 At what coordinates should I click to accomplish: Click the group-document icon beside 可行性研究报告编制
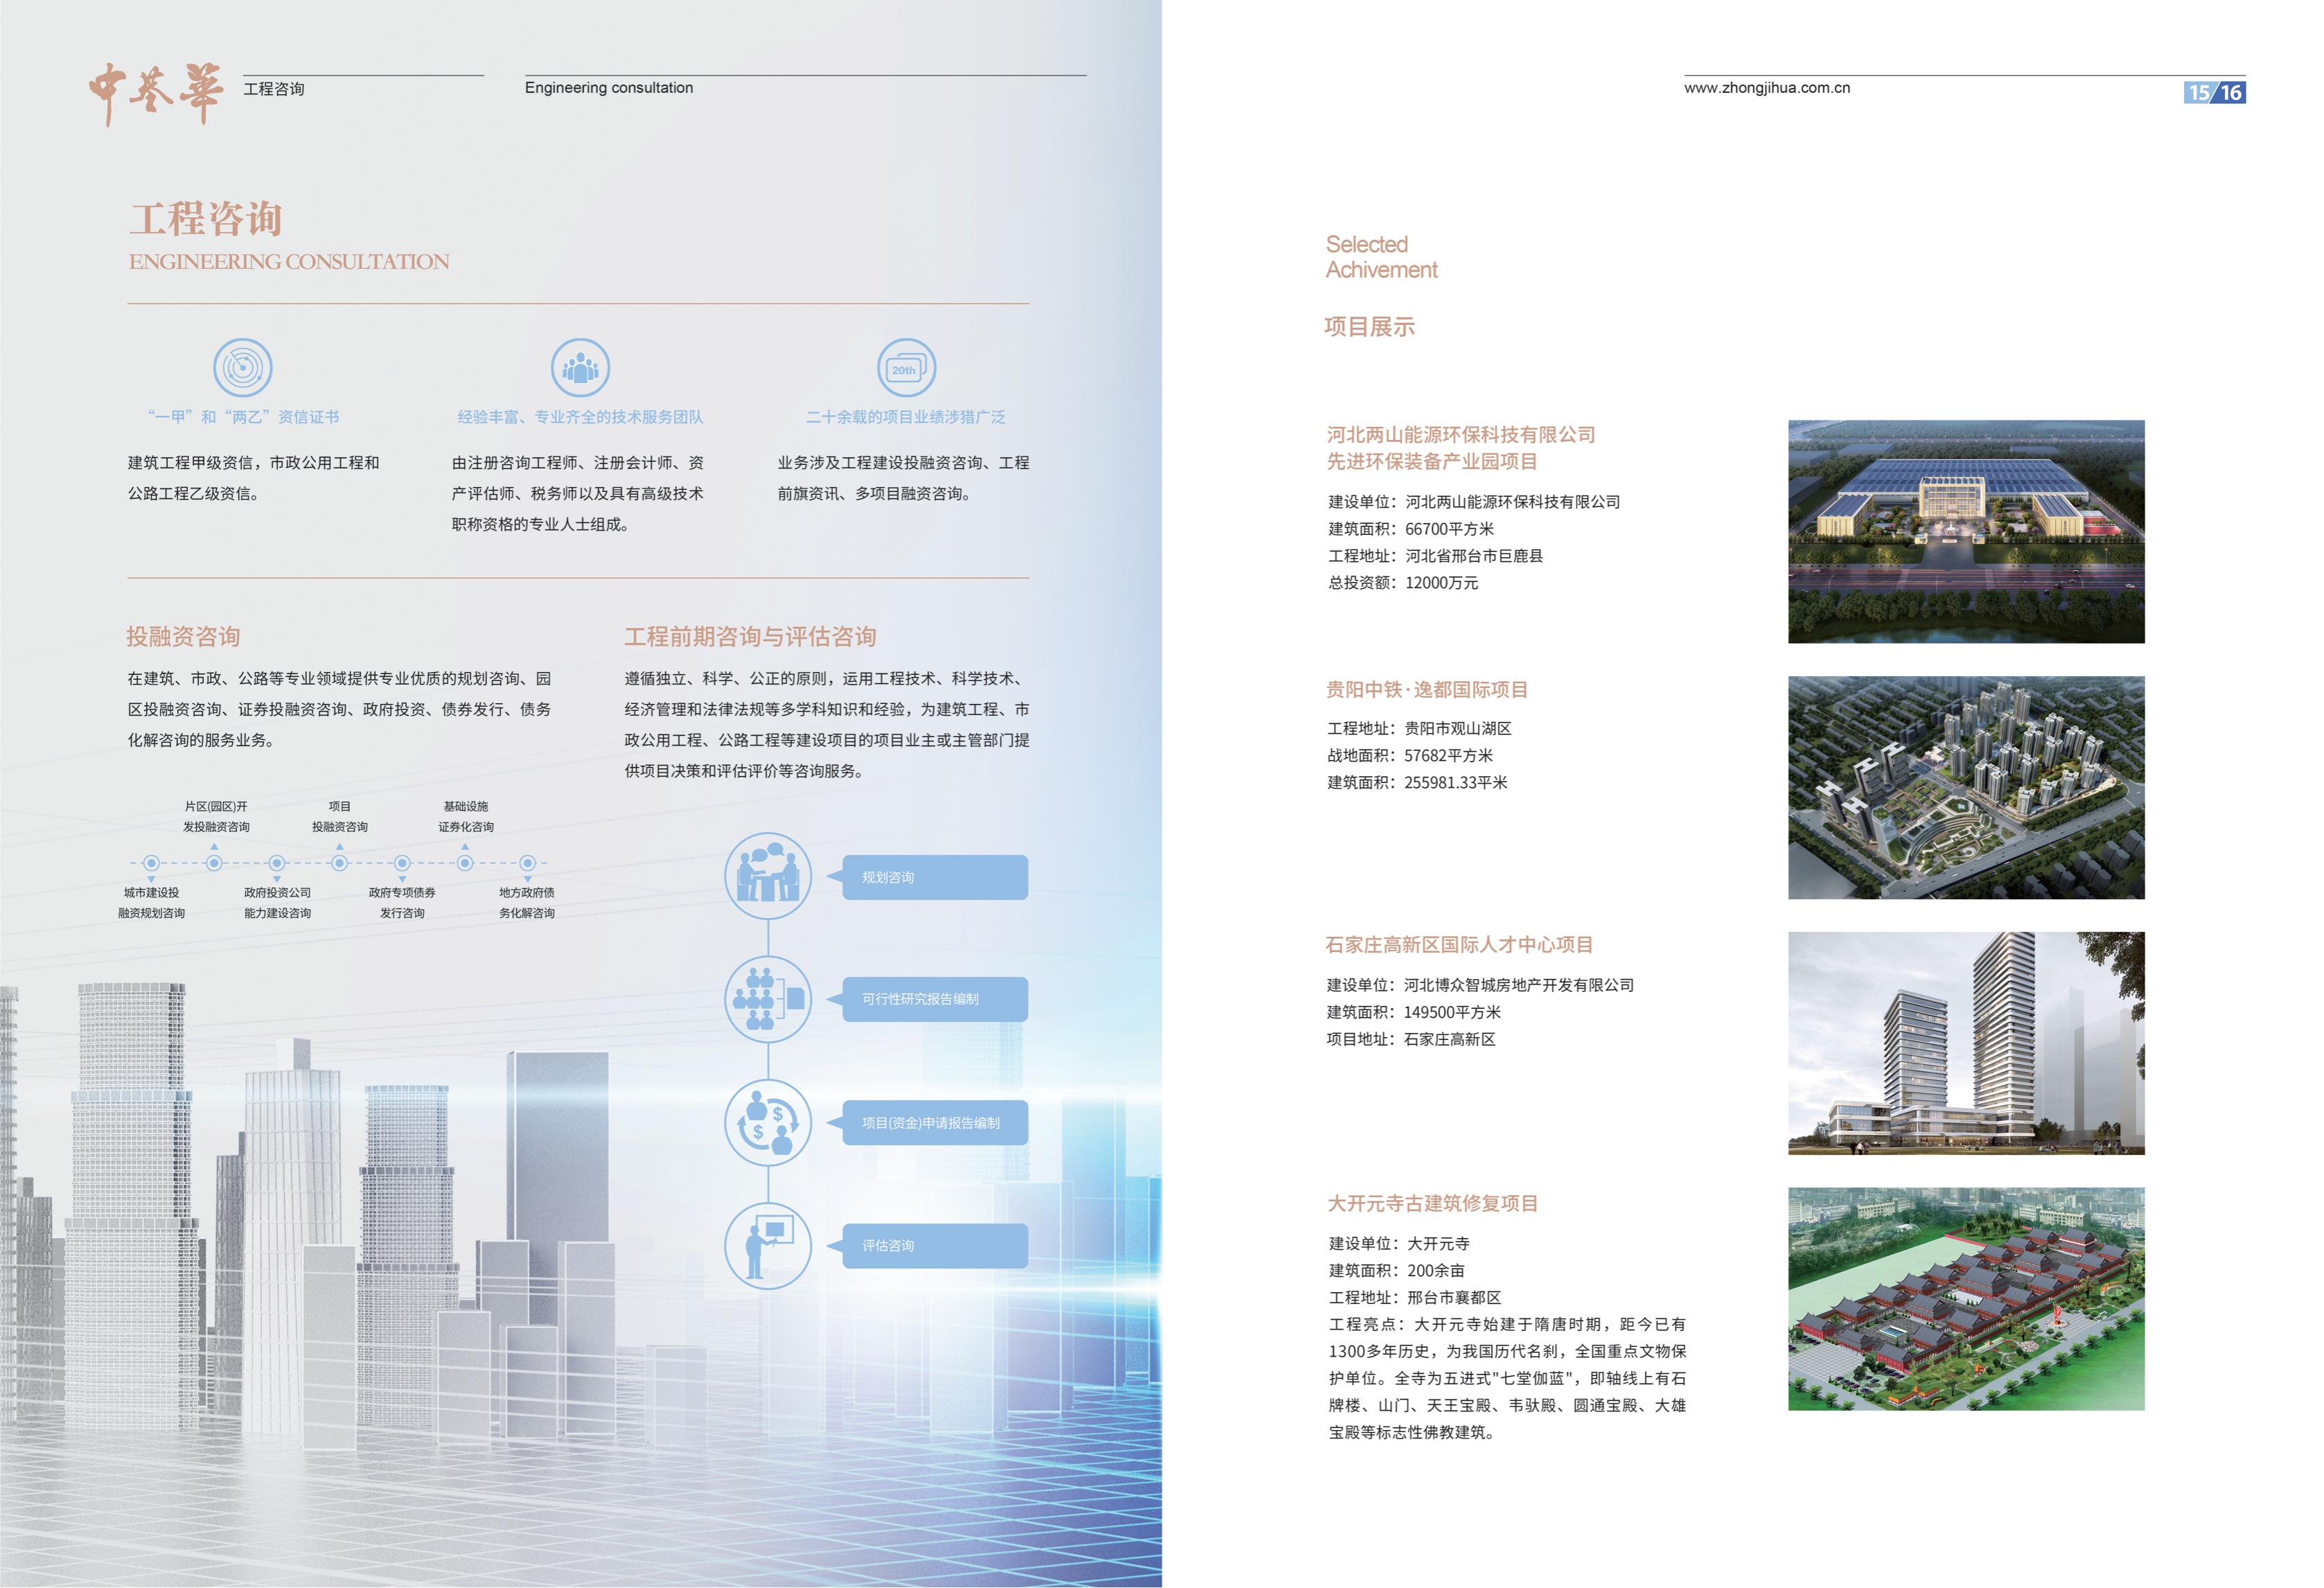click(768, 999)
